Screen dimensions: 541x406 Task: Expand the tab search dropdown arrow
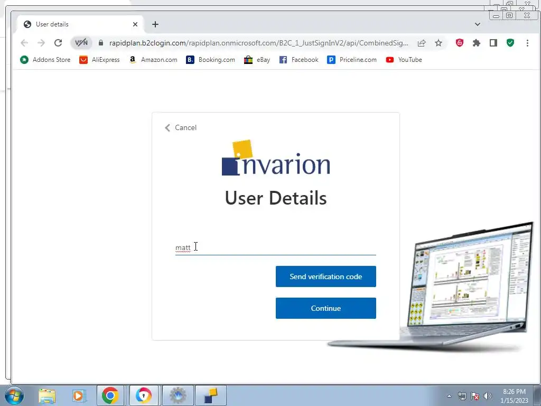coord(478,24)
